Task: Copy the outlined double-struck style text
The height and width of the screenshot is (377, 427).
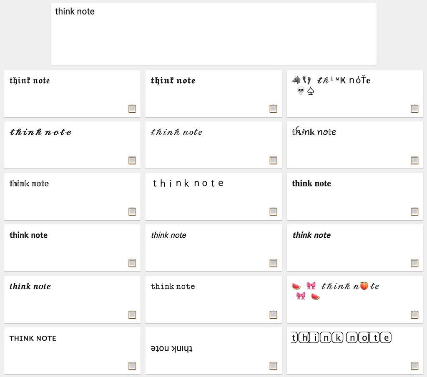Action: click(132, 211)
